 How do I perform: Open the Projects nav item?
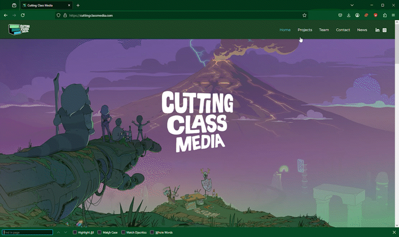point(305,30)
